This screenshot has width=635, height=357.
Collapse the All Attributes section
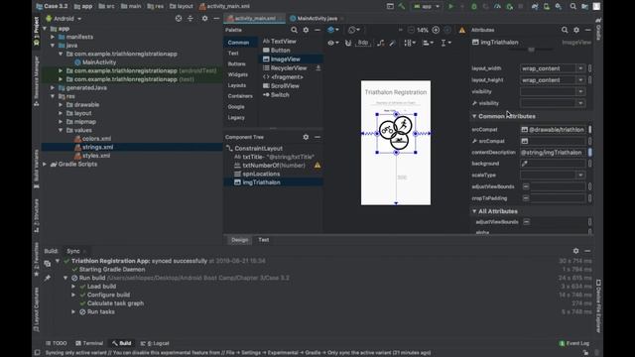pos(474,211)
